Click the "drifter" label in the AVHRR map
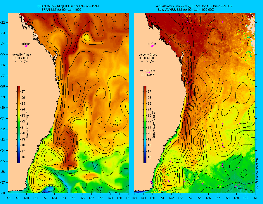 (x=152, y=44)
